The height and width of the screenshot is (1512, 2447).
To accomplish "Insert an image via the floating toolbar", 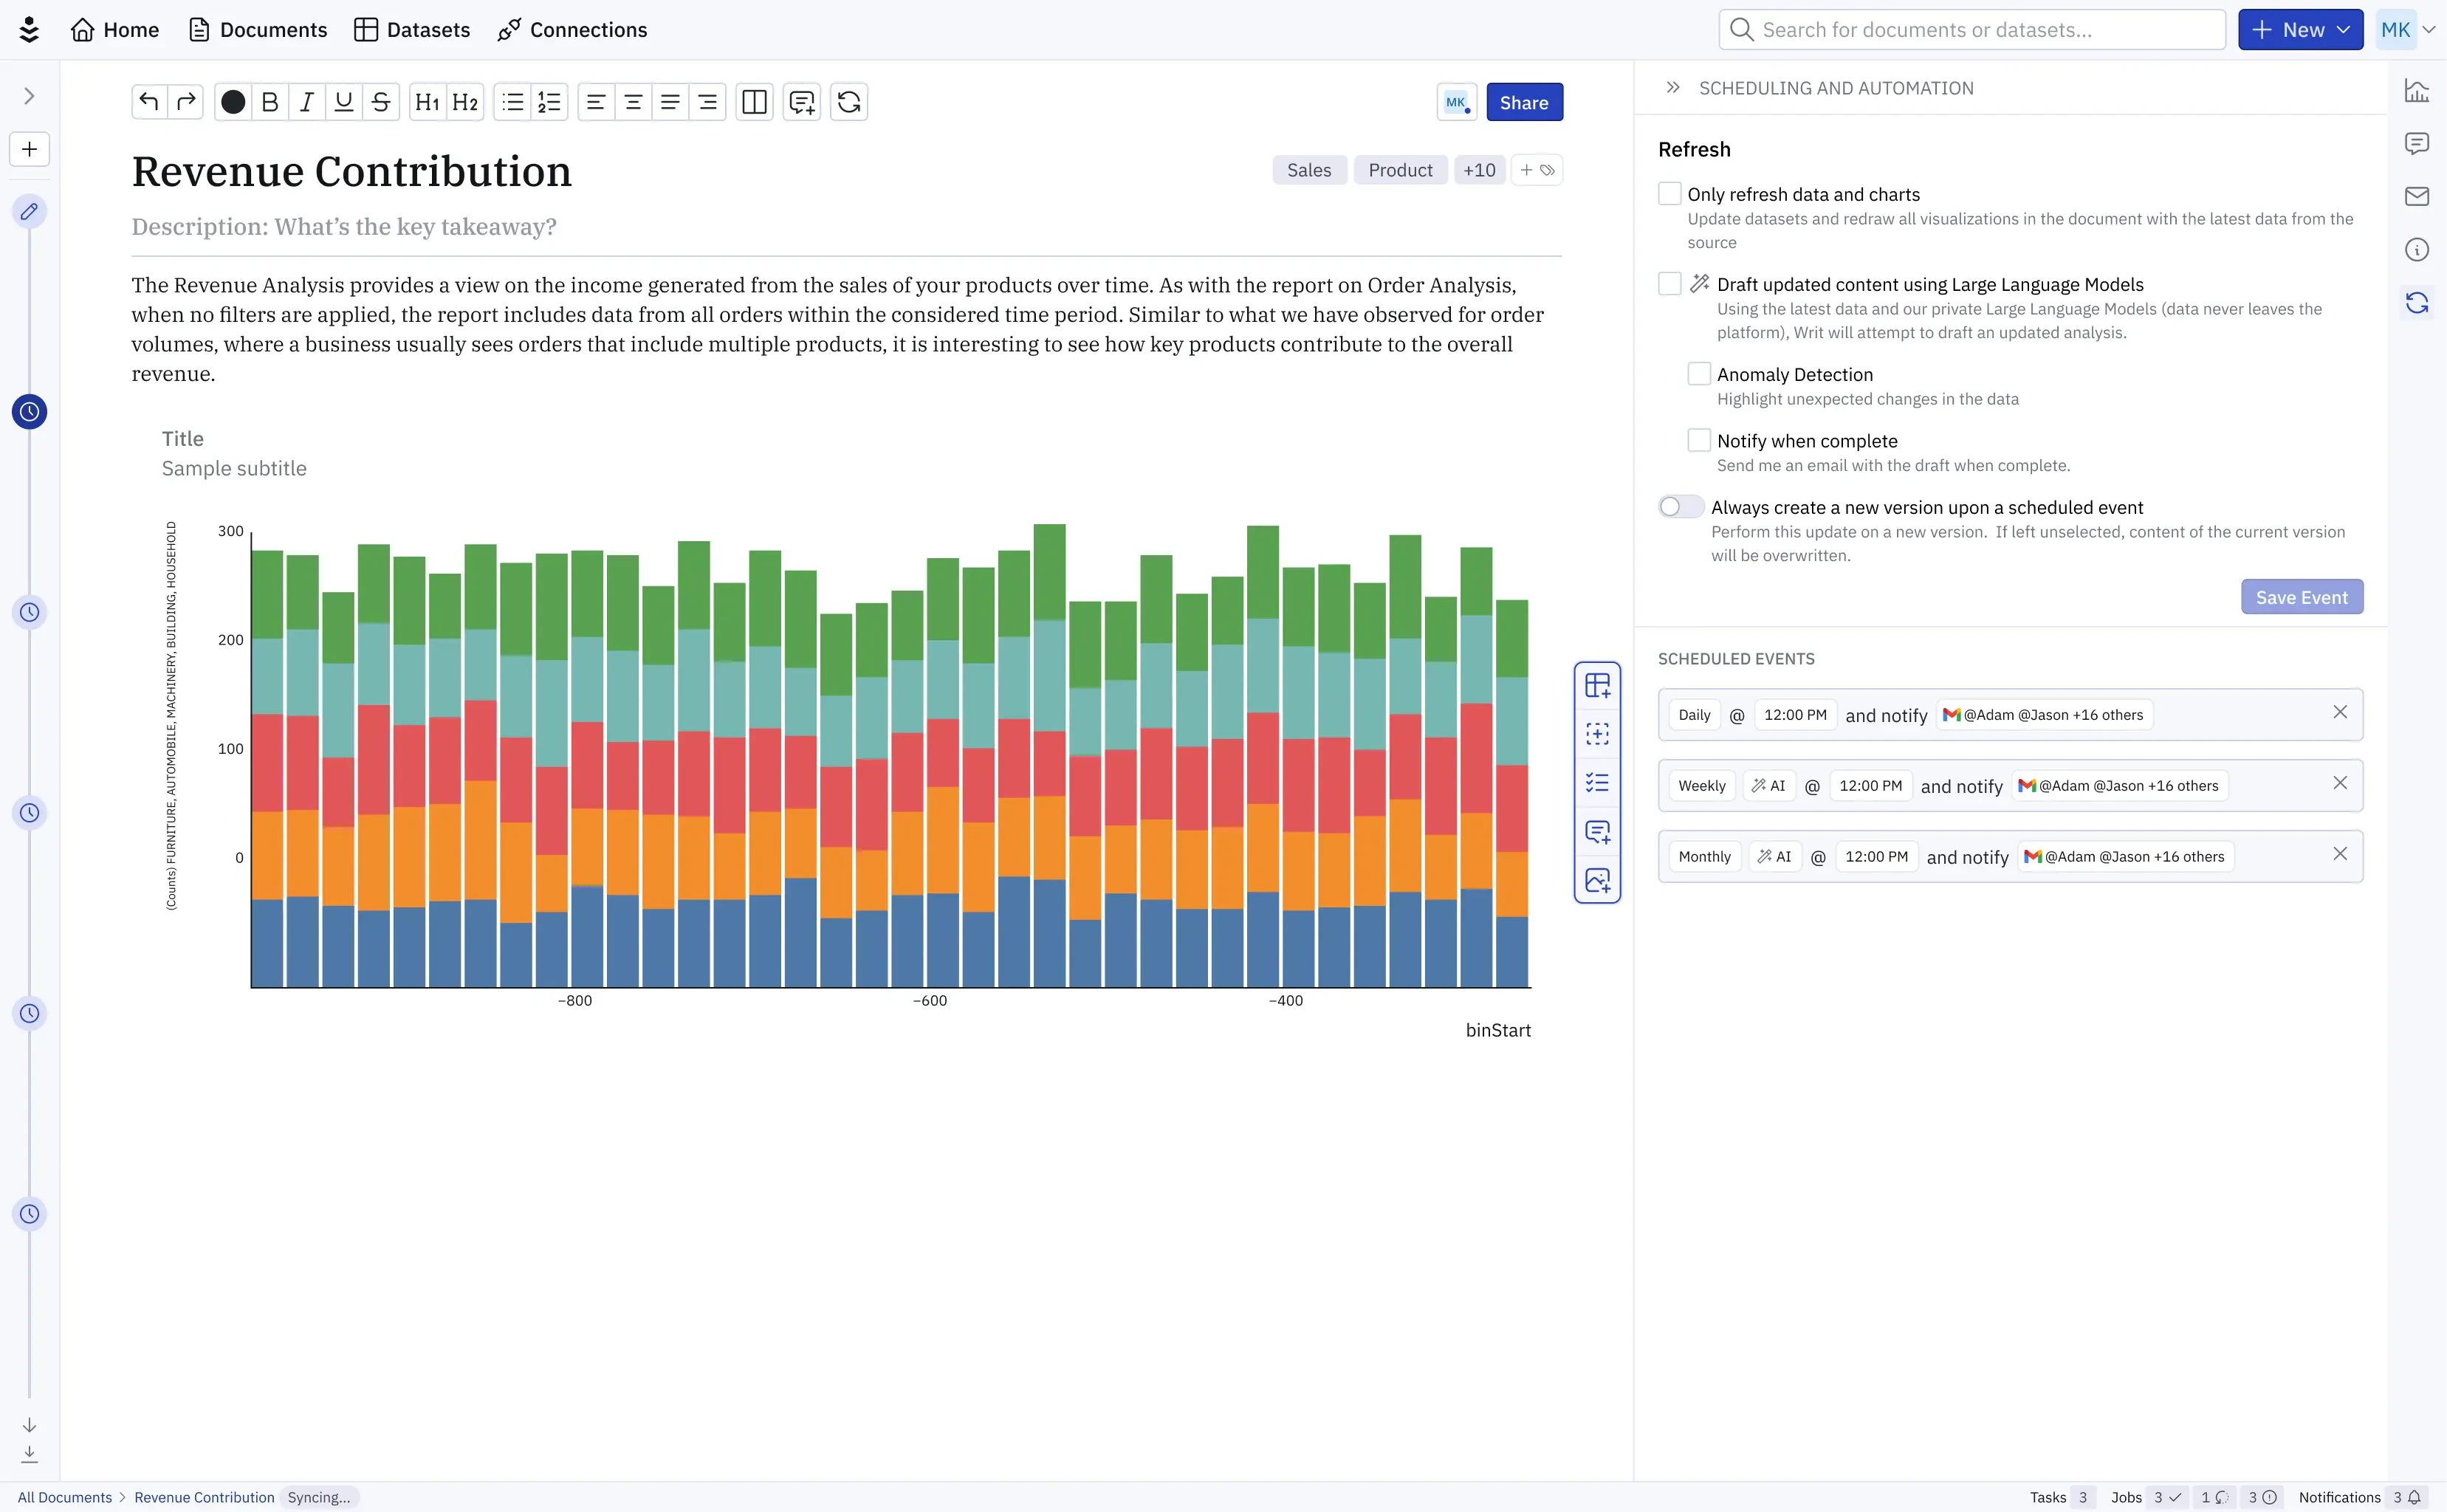I will click(1597, 880).
